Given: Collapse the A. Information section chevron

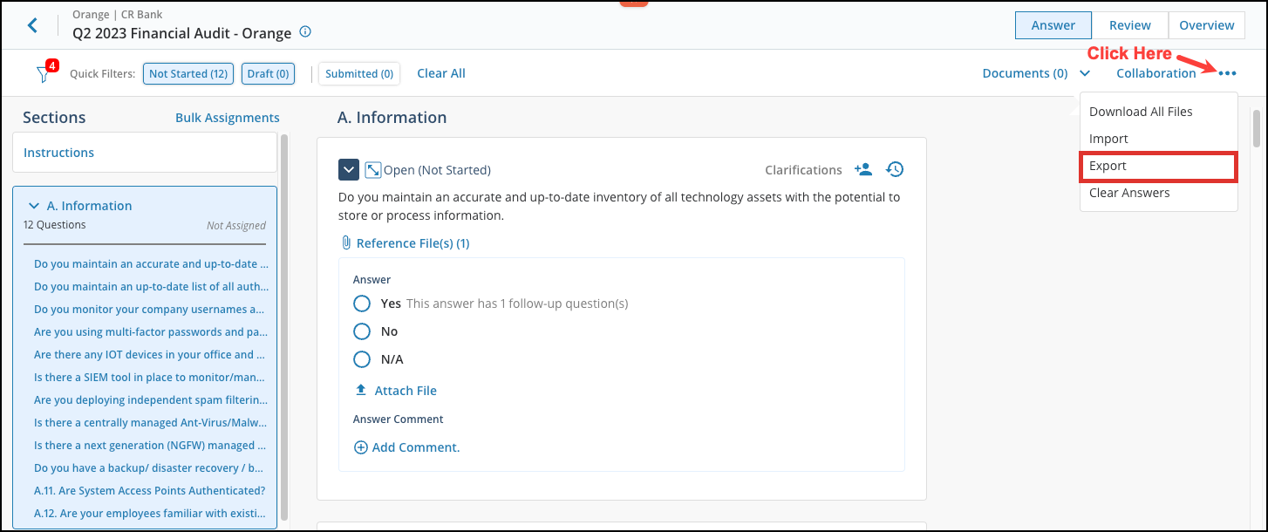Looking at the screenshot, I should tap(34, 206).
